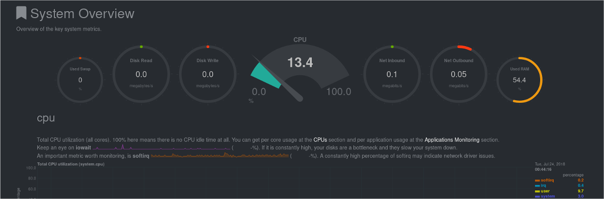604x199 pixels.
Task: Click the Disk Read gauge
Action: [141, 74]
